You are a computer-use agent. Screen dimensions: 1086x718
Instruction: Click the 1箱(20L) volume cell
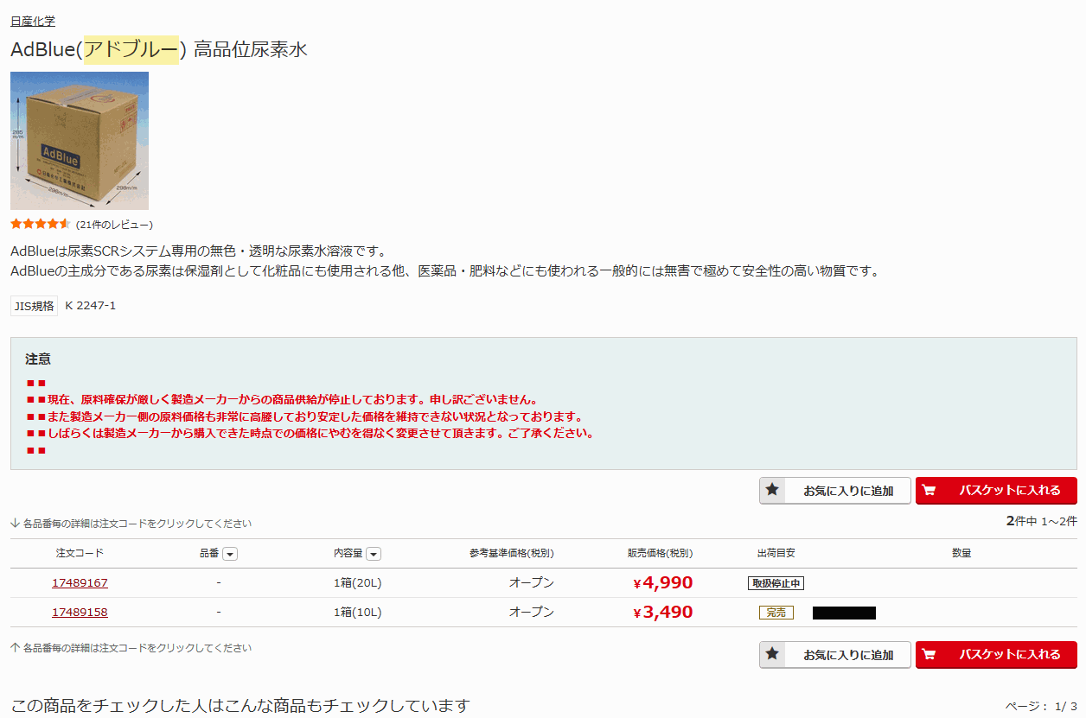click(x=357, y=583)
